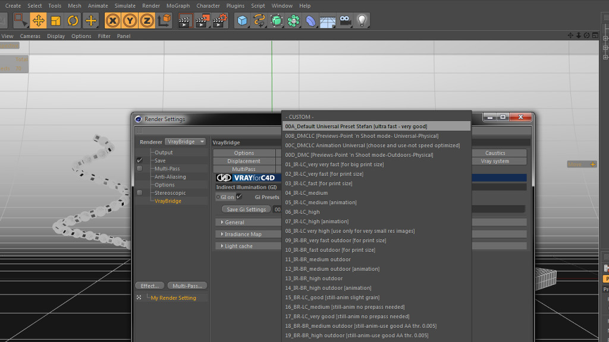Click viewport rotate icon
Image resolution: width=609 pixels, height=342 pixels.
(x=586, y=35)
